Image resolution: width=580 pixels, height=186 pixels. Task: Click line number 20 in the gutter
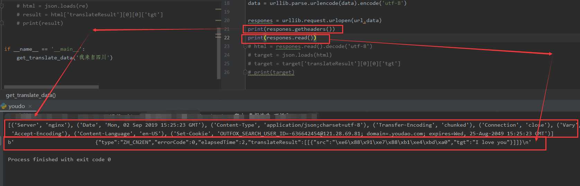pos(227,20)
